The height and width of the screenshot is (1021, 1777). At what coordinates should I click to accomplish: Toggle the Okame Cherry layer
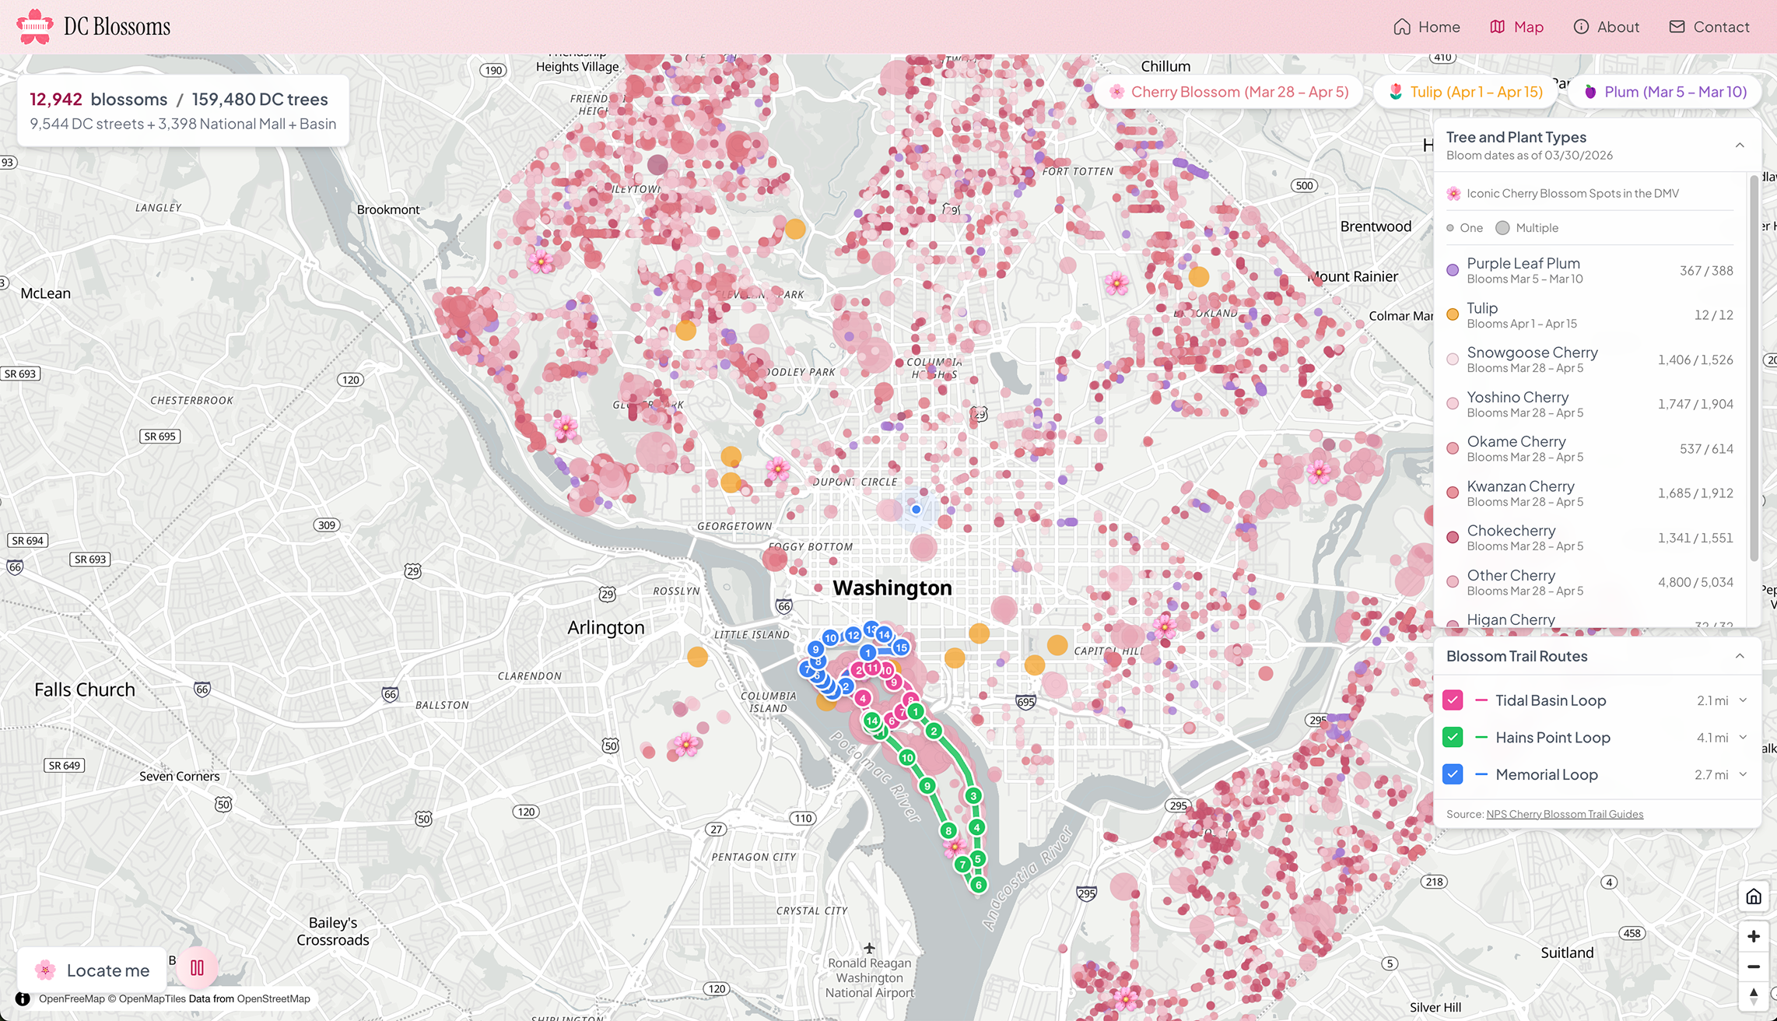tap(1589, 448)
